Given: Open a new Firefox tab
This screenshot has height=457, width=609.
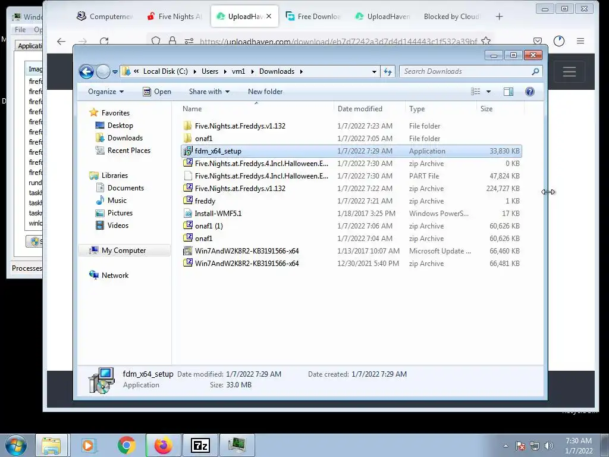Looking at the screenshot, I should pyautogui.click(x=500, y=16).
